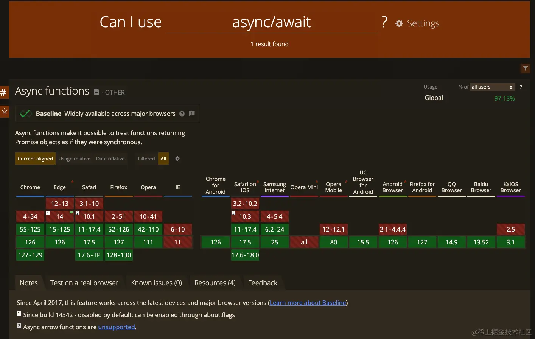The height and width of the screenshot is (339, 535).
Task: Click the hash permalink icon
Action: tap(4, 92)
